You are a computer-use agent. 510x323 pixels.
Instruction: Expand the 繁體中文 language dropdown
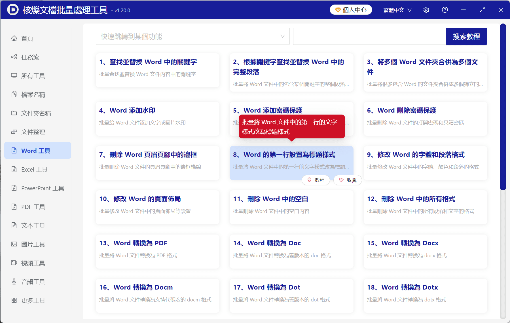pyautogui.click(x=397, y=10)
